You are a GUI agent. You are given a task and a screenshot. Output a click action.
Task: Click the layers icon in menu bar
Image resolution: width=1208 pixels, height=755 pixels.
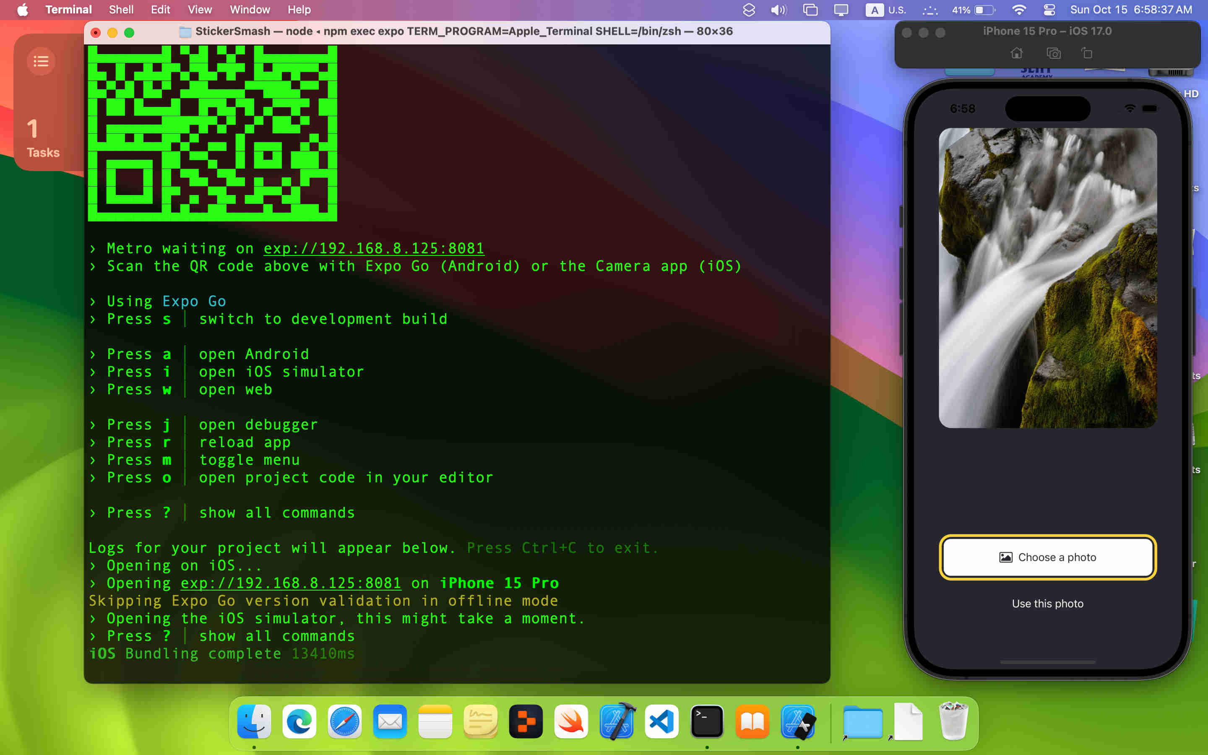tap(749, 10)
